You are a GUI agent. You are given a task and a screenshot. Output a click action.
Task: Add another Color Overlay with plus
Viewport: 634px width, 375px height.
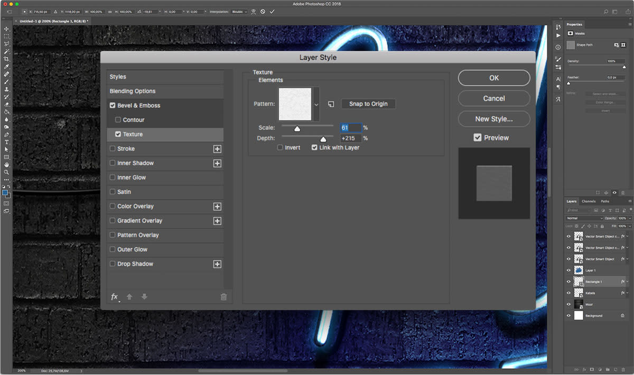(x=217, y=207)
